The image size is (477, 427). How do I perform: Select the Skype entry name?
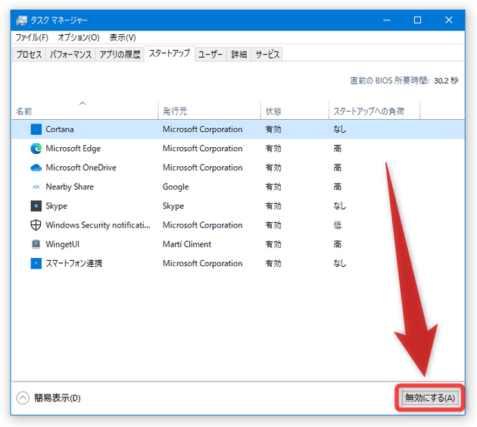point(56,206)
